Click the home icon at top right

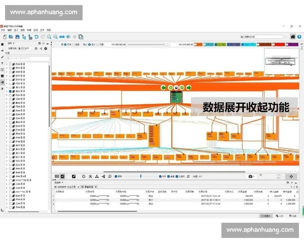tap(293, 37)
